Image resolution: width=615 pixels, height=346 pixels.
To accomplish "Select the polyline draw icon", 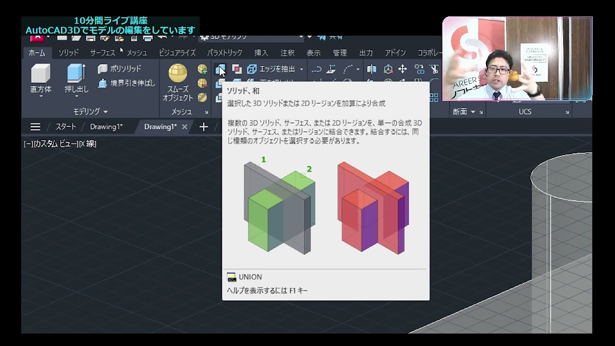I will 316,69.
